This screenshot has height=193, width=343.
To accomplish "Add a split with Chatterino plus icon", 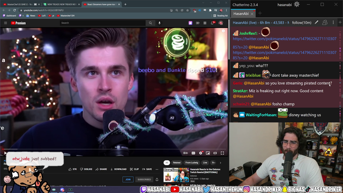I will (x=340, y=23).
